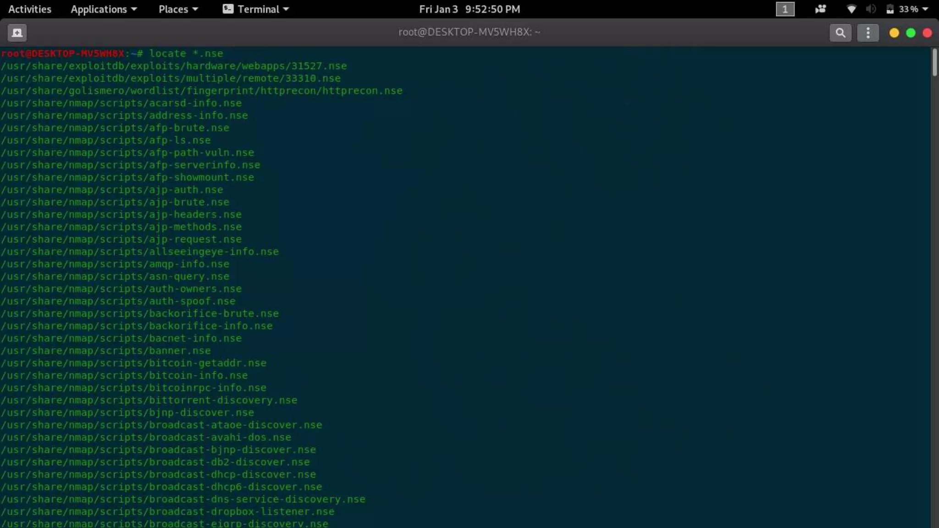Click the terminal search icon
Viewport: 939px width, 528px height.
click(x=840, y=33)
